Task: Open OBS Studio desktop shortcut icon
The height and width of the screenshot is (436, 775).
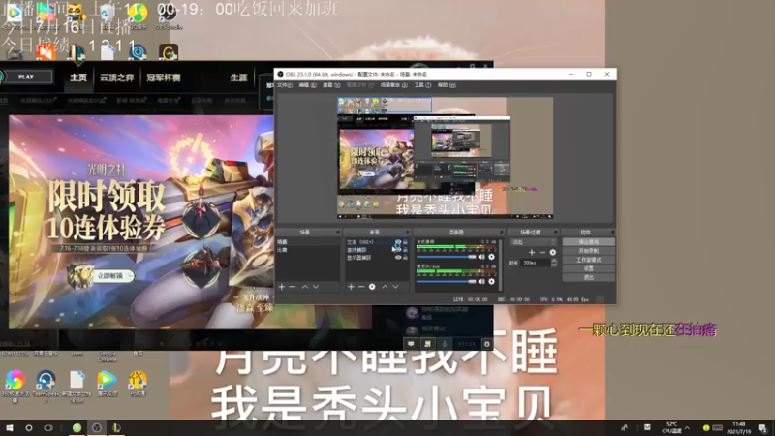Action: pyautogui.click(x=169, y=14)
